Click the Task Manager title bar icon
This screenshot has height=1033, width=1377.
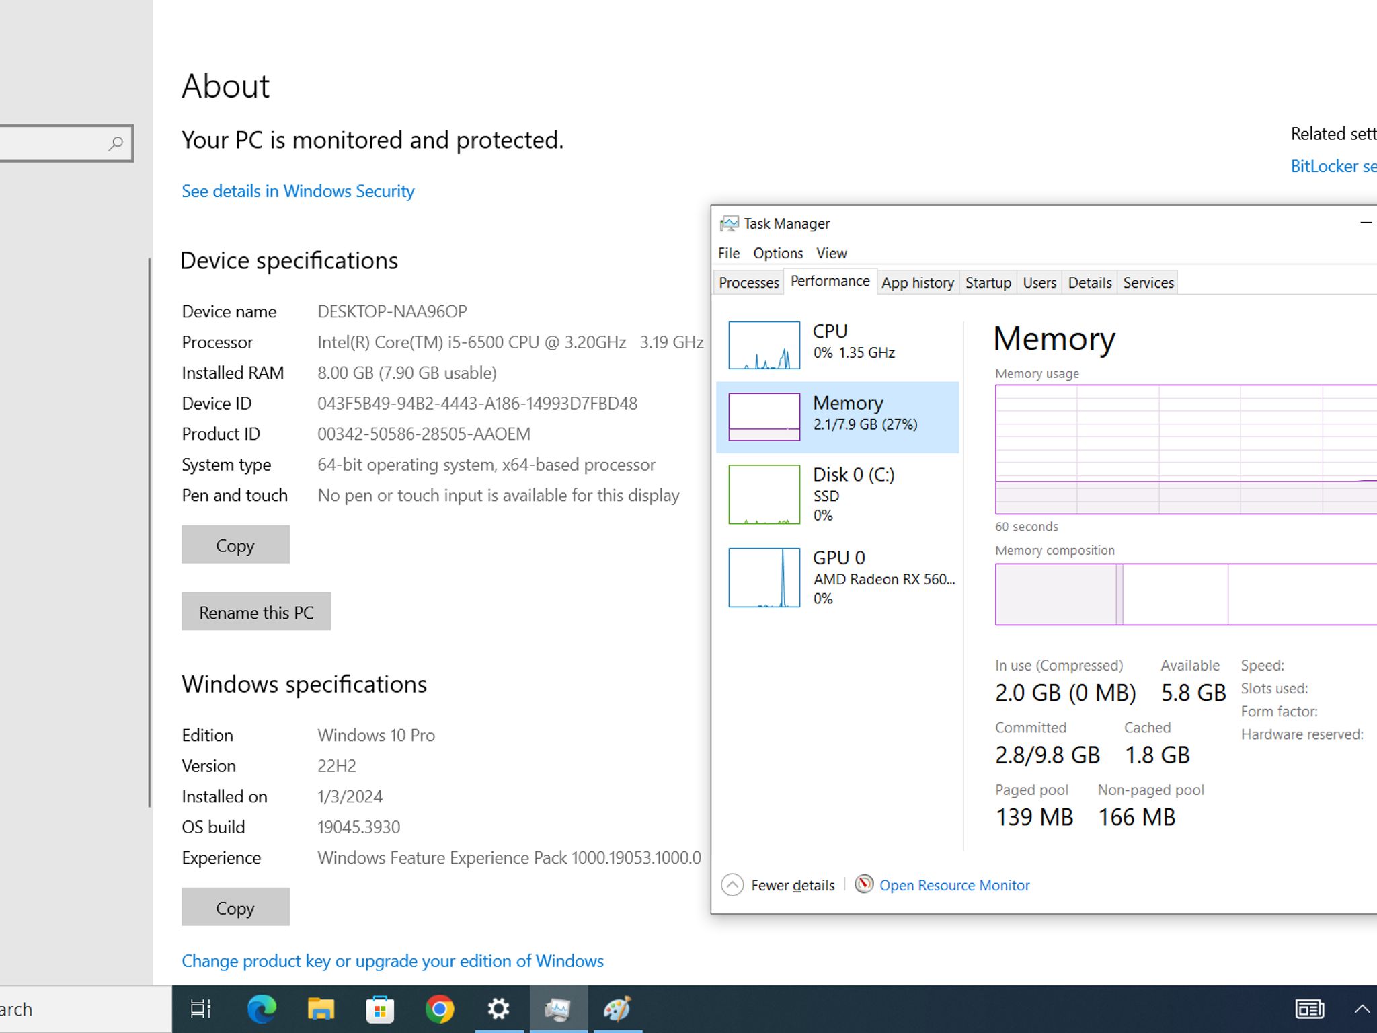point(729,223)
